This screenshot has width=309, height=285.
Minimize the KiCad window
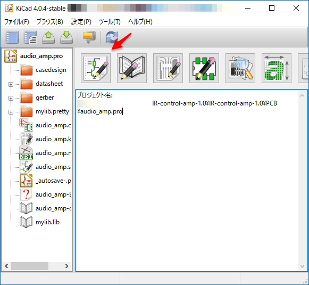click(x=248, y=8)
